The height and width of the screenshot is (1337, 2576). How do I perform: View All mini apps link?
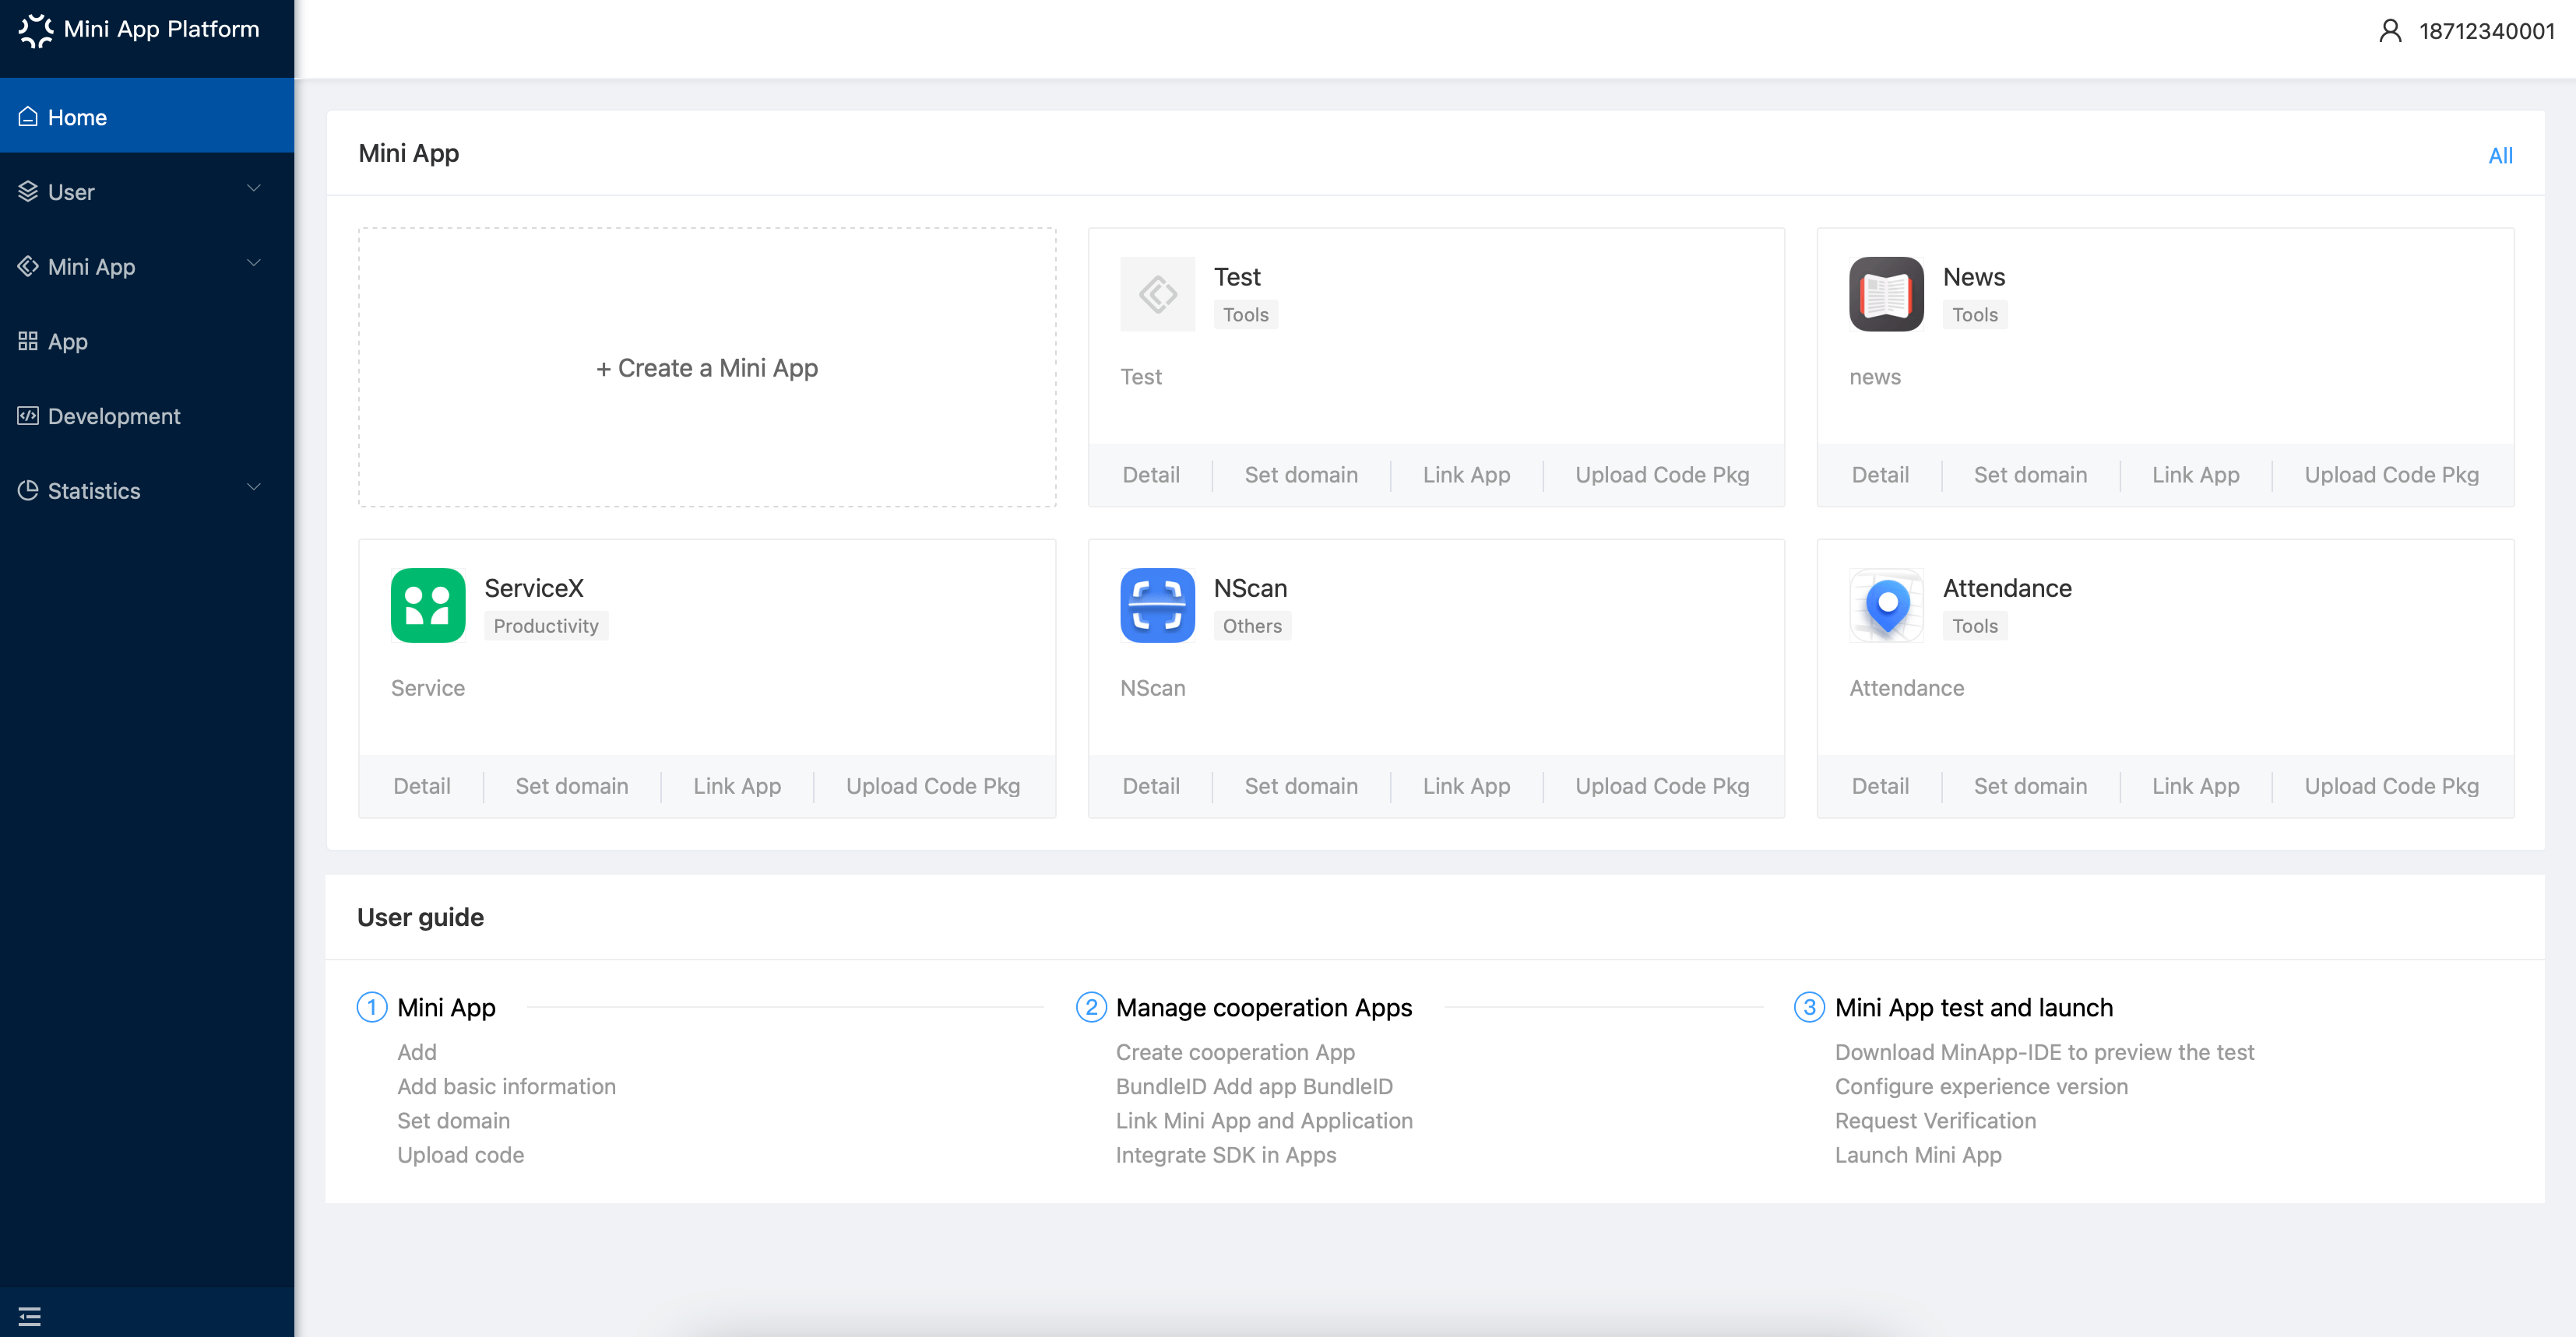click(x=2500, y=155)
